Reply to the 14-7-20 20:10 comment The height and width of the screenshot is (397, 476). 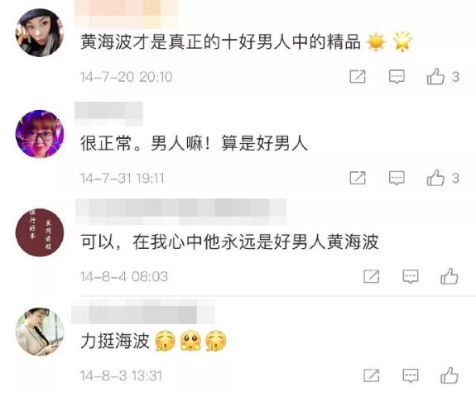pos(397,77)
